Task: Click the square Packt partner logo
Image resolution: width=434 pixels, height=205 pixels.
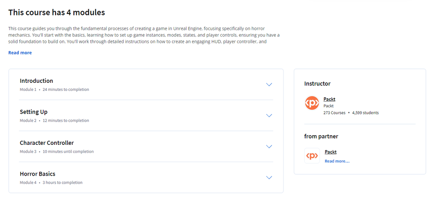Action: point(312,156)
